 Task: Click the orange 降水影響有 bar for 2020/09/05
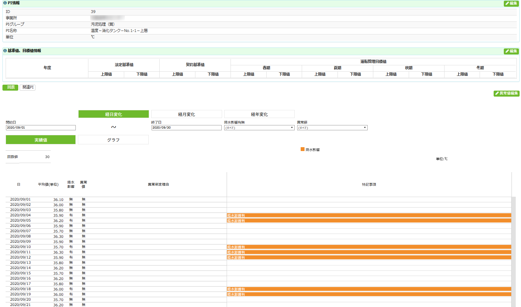pyautogui.click(x=369, y=221)
